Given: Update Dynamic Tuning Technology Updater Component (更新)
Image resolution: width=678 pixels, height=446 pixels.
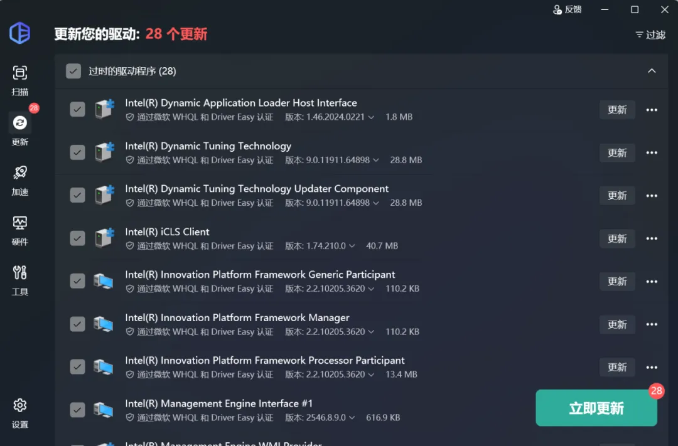Looking at the screenshot, I should click(x=617, y=196).
